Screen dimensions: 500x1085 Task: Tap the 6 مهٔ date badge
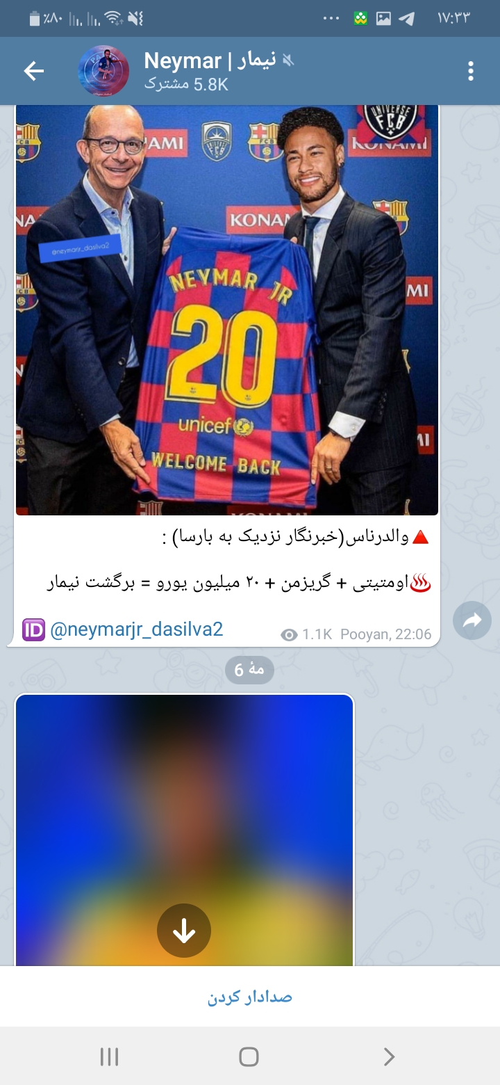click(249, 670)
